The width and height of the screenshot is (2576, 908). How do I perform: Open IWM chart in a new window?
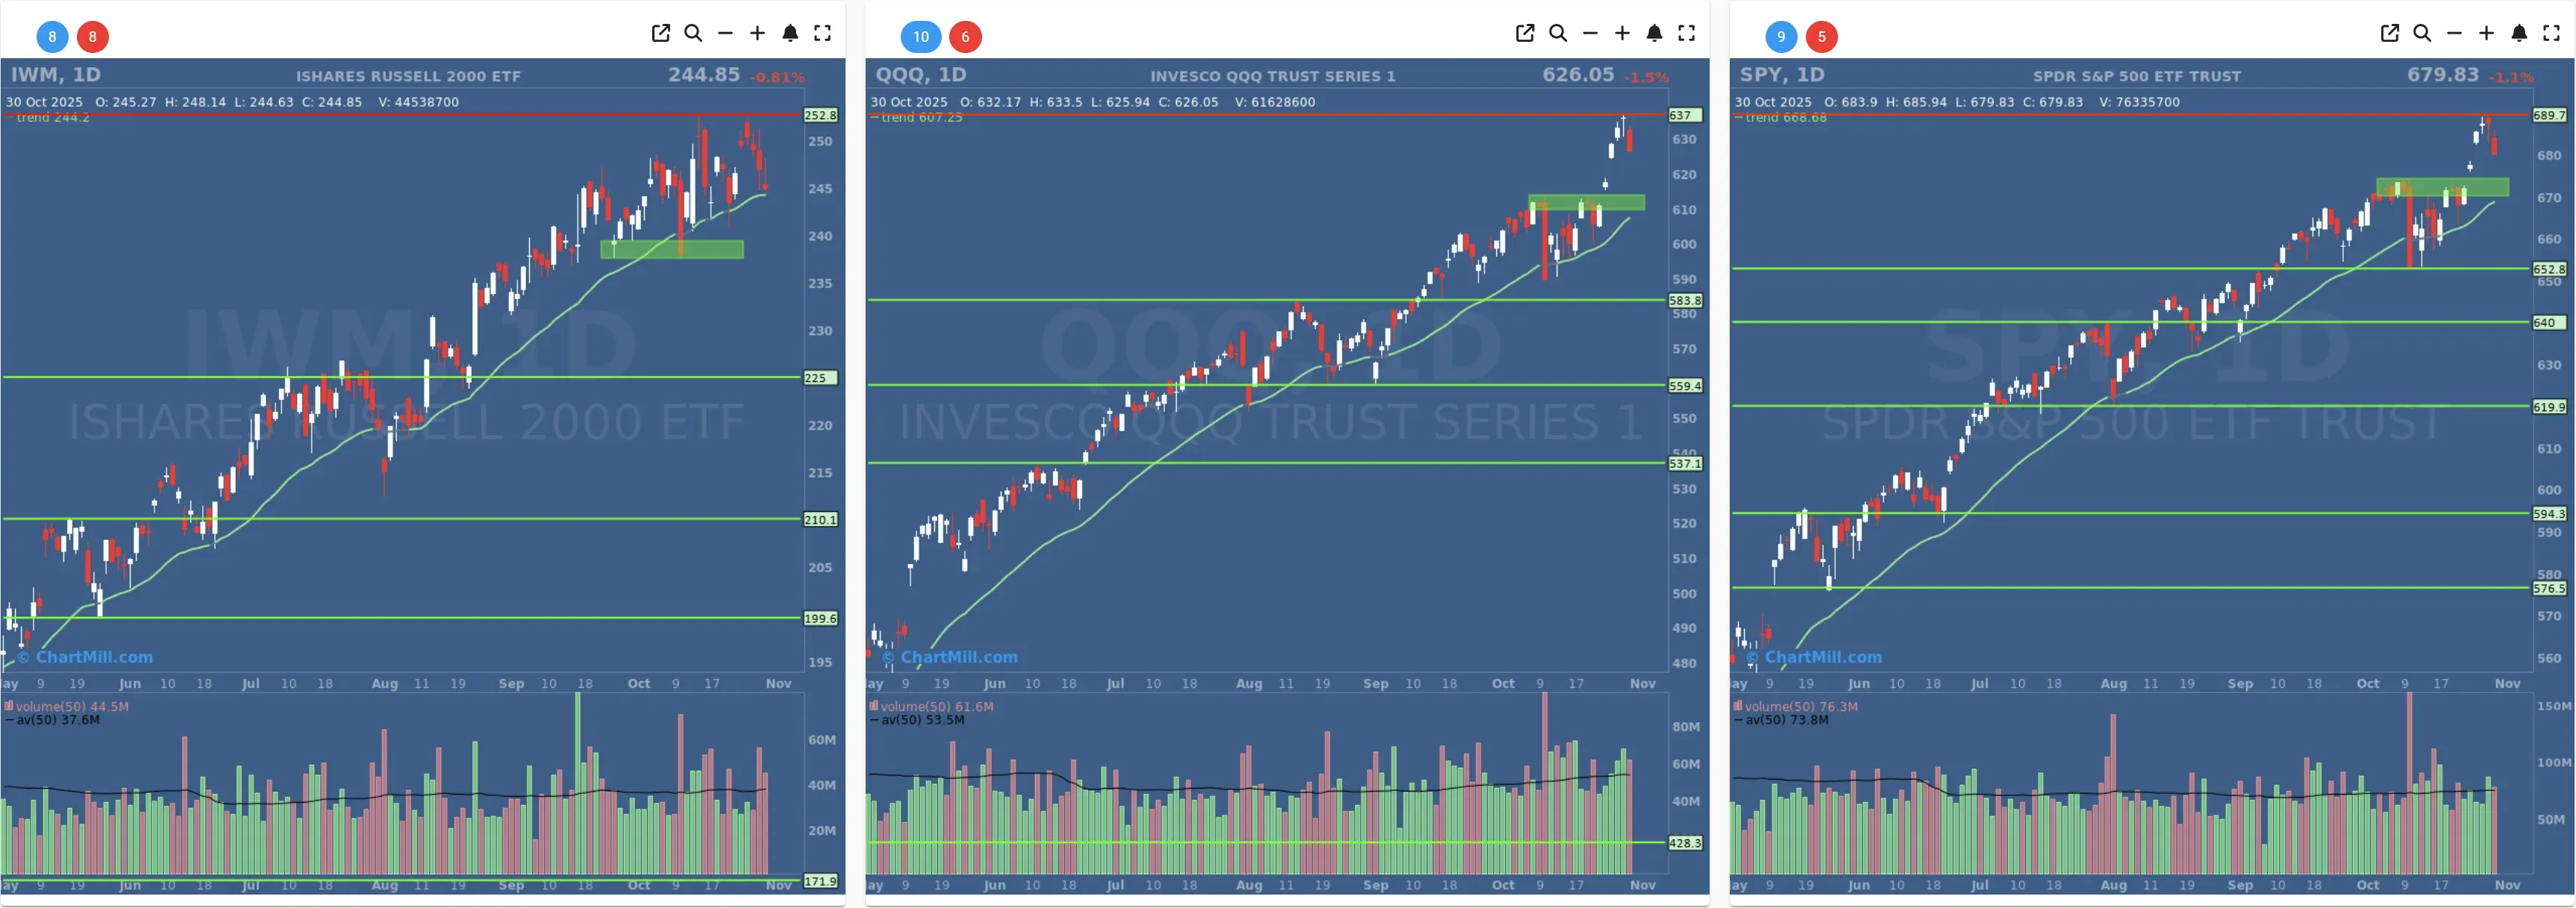click(661, 33)
